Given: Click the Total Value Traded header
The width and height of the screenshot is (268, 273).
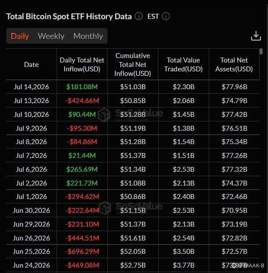Looking at the screenshot, I should 183,65.
